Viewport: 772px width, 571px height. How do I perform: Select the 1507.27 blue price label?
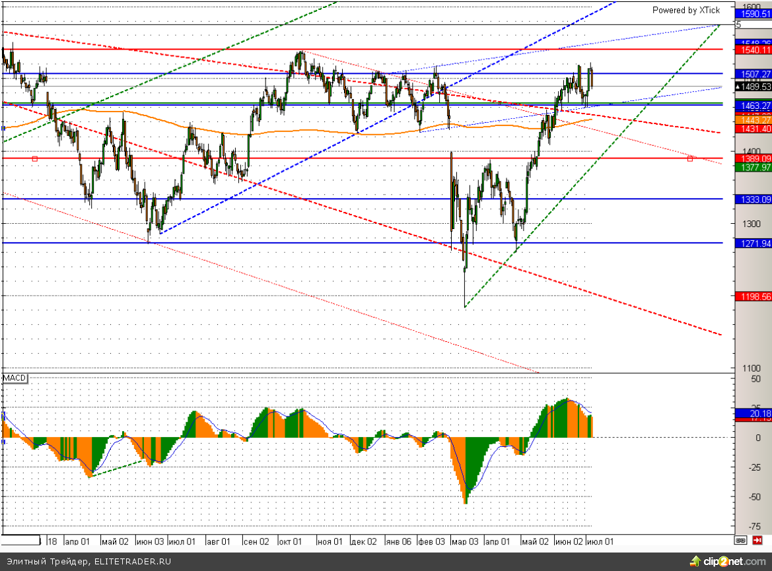coord(754,74)
